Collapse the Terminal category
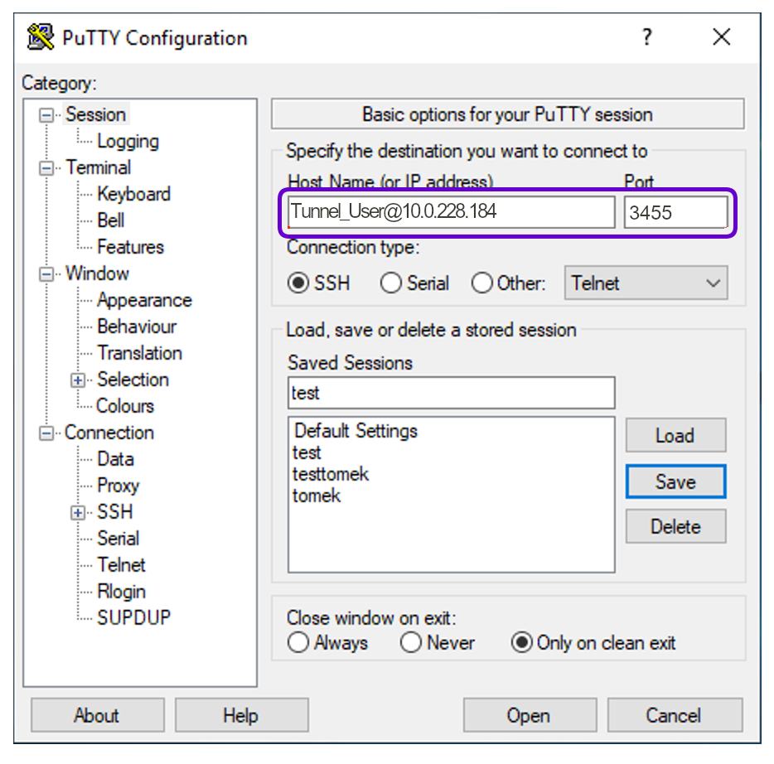774x764 pixels. coord(47,168)
